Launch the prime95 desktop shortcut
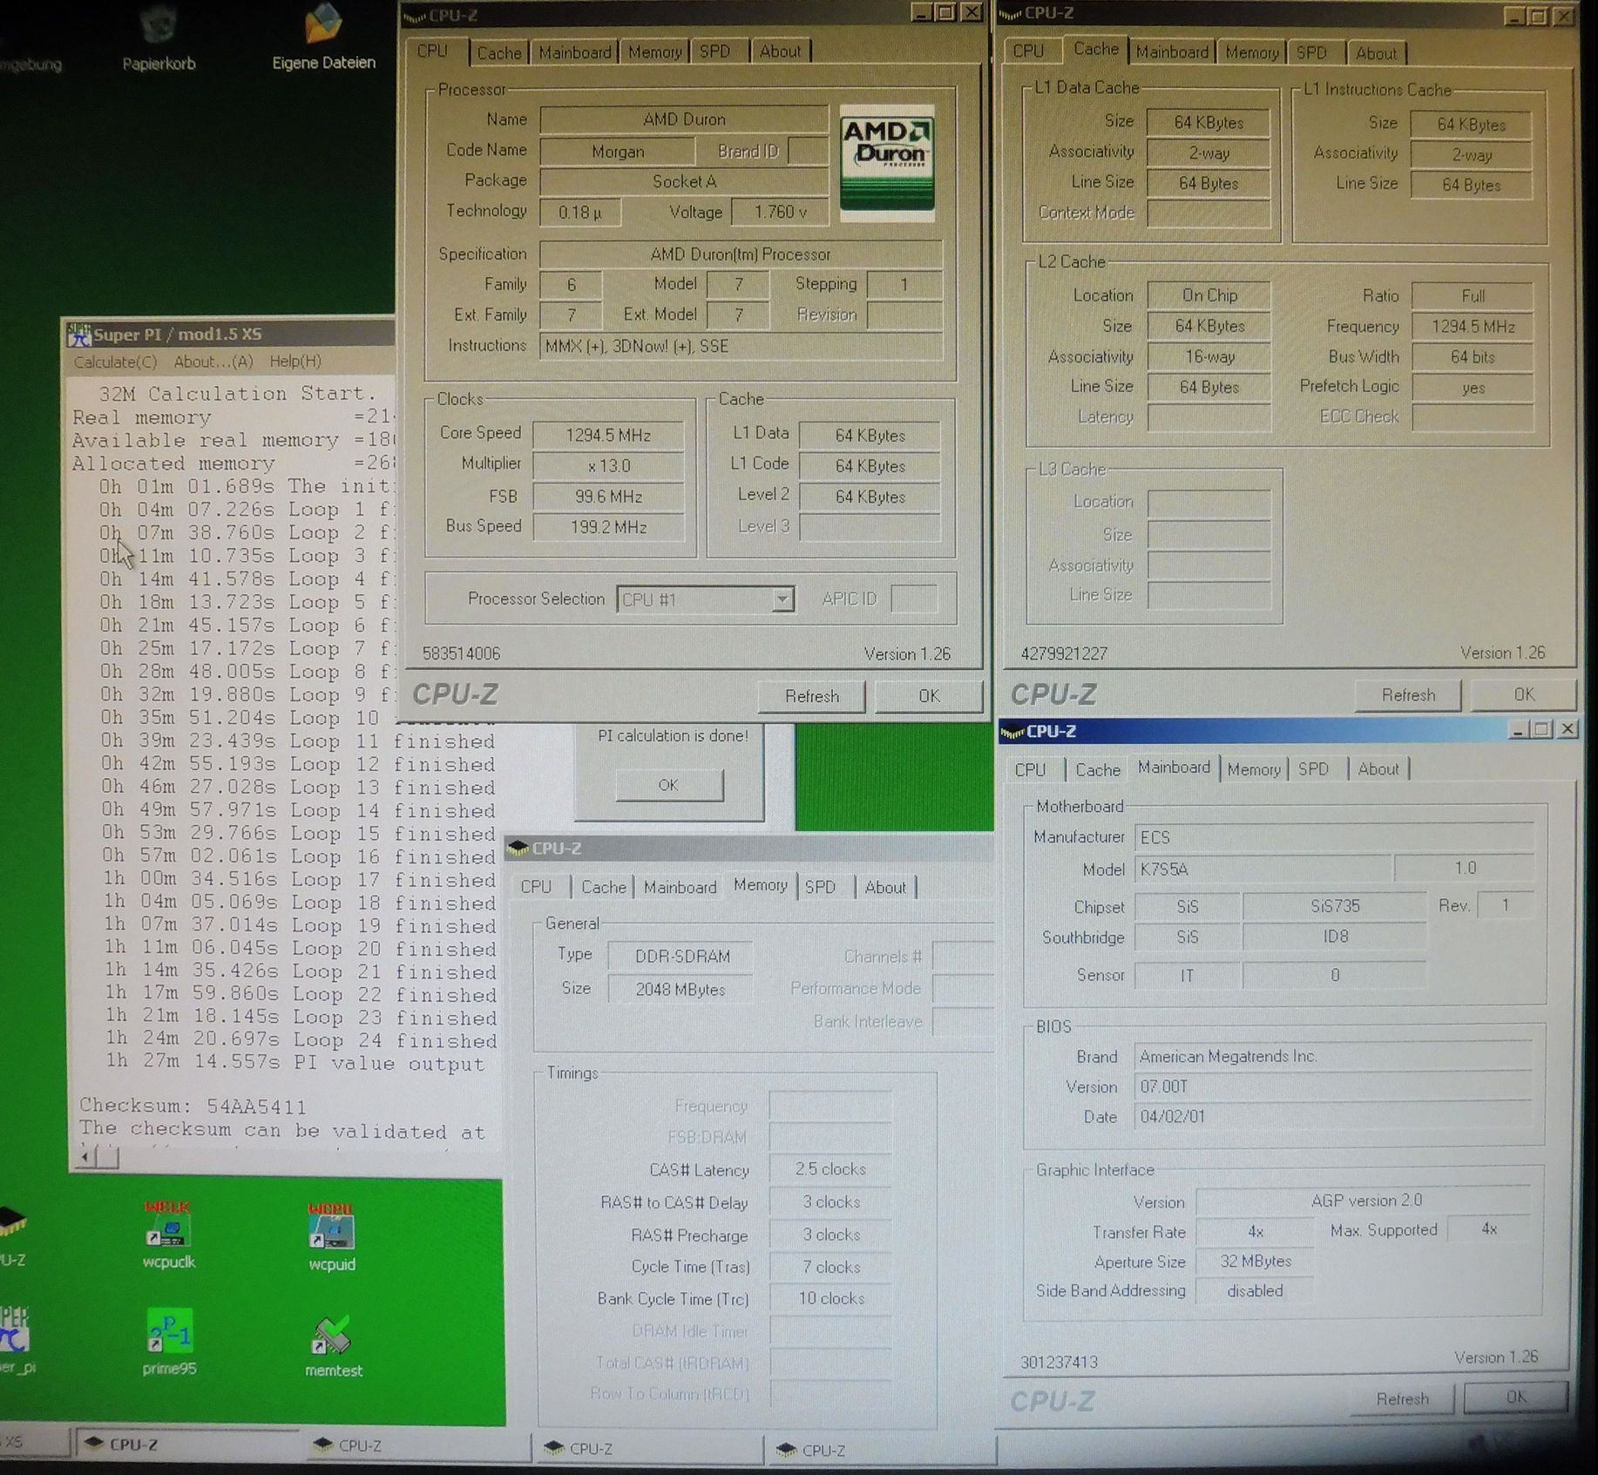Screen dimensions: 1598x1475 click(x=169, y=1342)
